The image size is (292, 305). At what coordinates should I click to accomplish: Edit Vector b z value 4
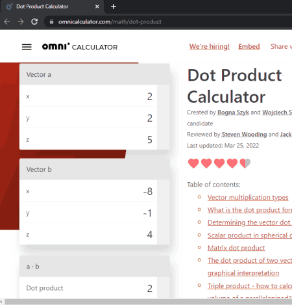[x=88, y=234]
